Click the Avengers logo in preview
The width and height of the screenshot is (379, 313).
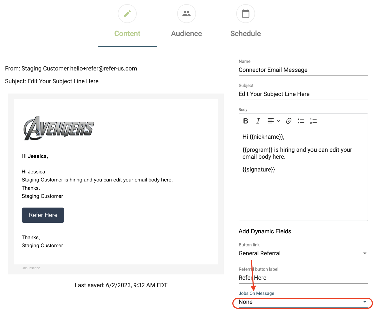point(59,128)
